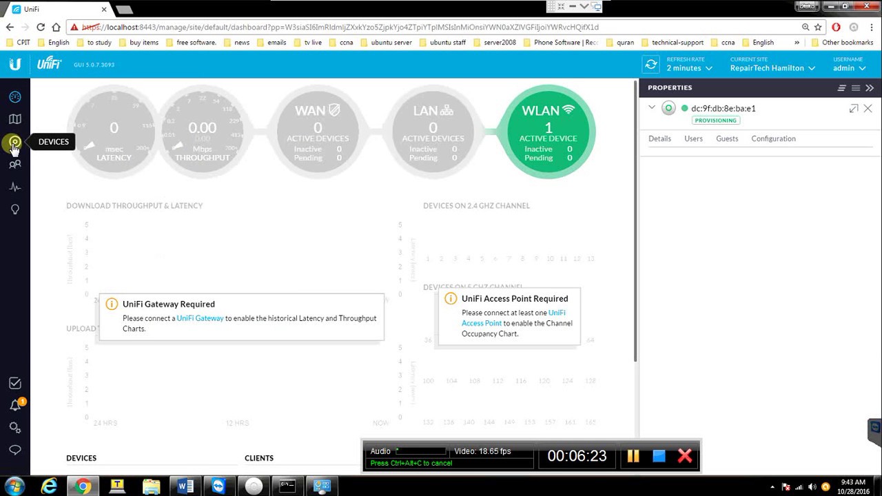882x496 pixels.
Task: Collapse the dc:9f:db:8e:ba:e1 device chevron
Action: click(x=652, y=107)
